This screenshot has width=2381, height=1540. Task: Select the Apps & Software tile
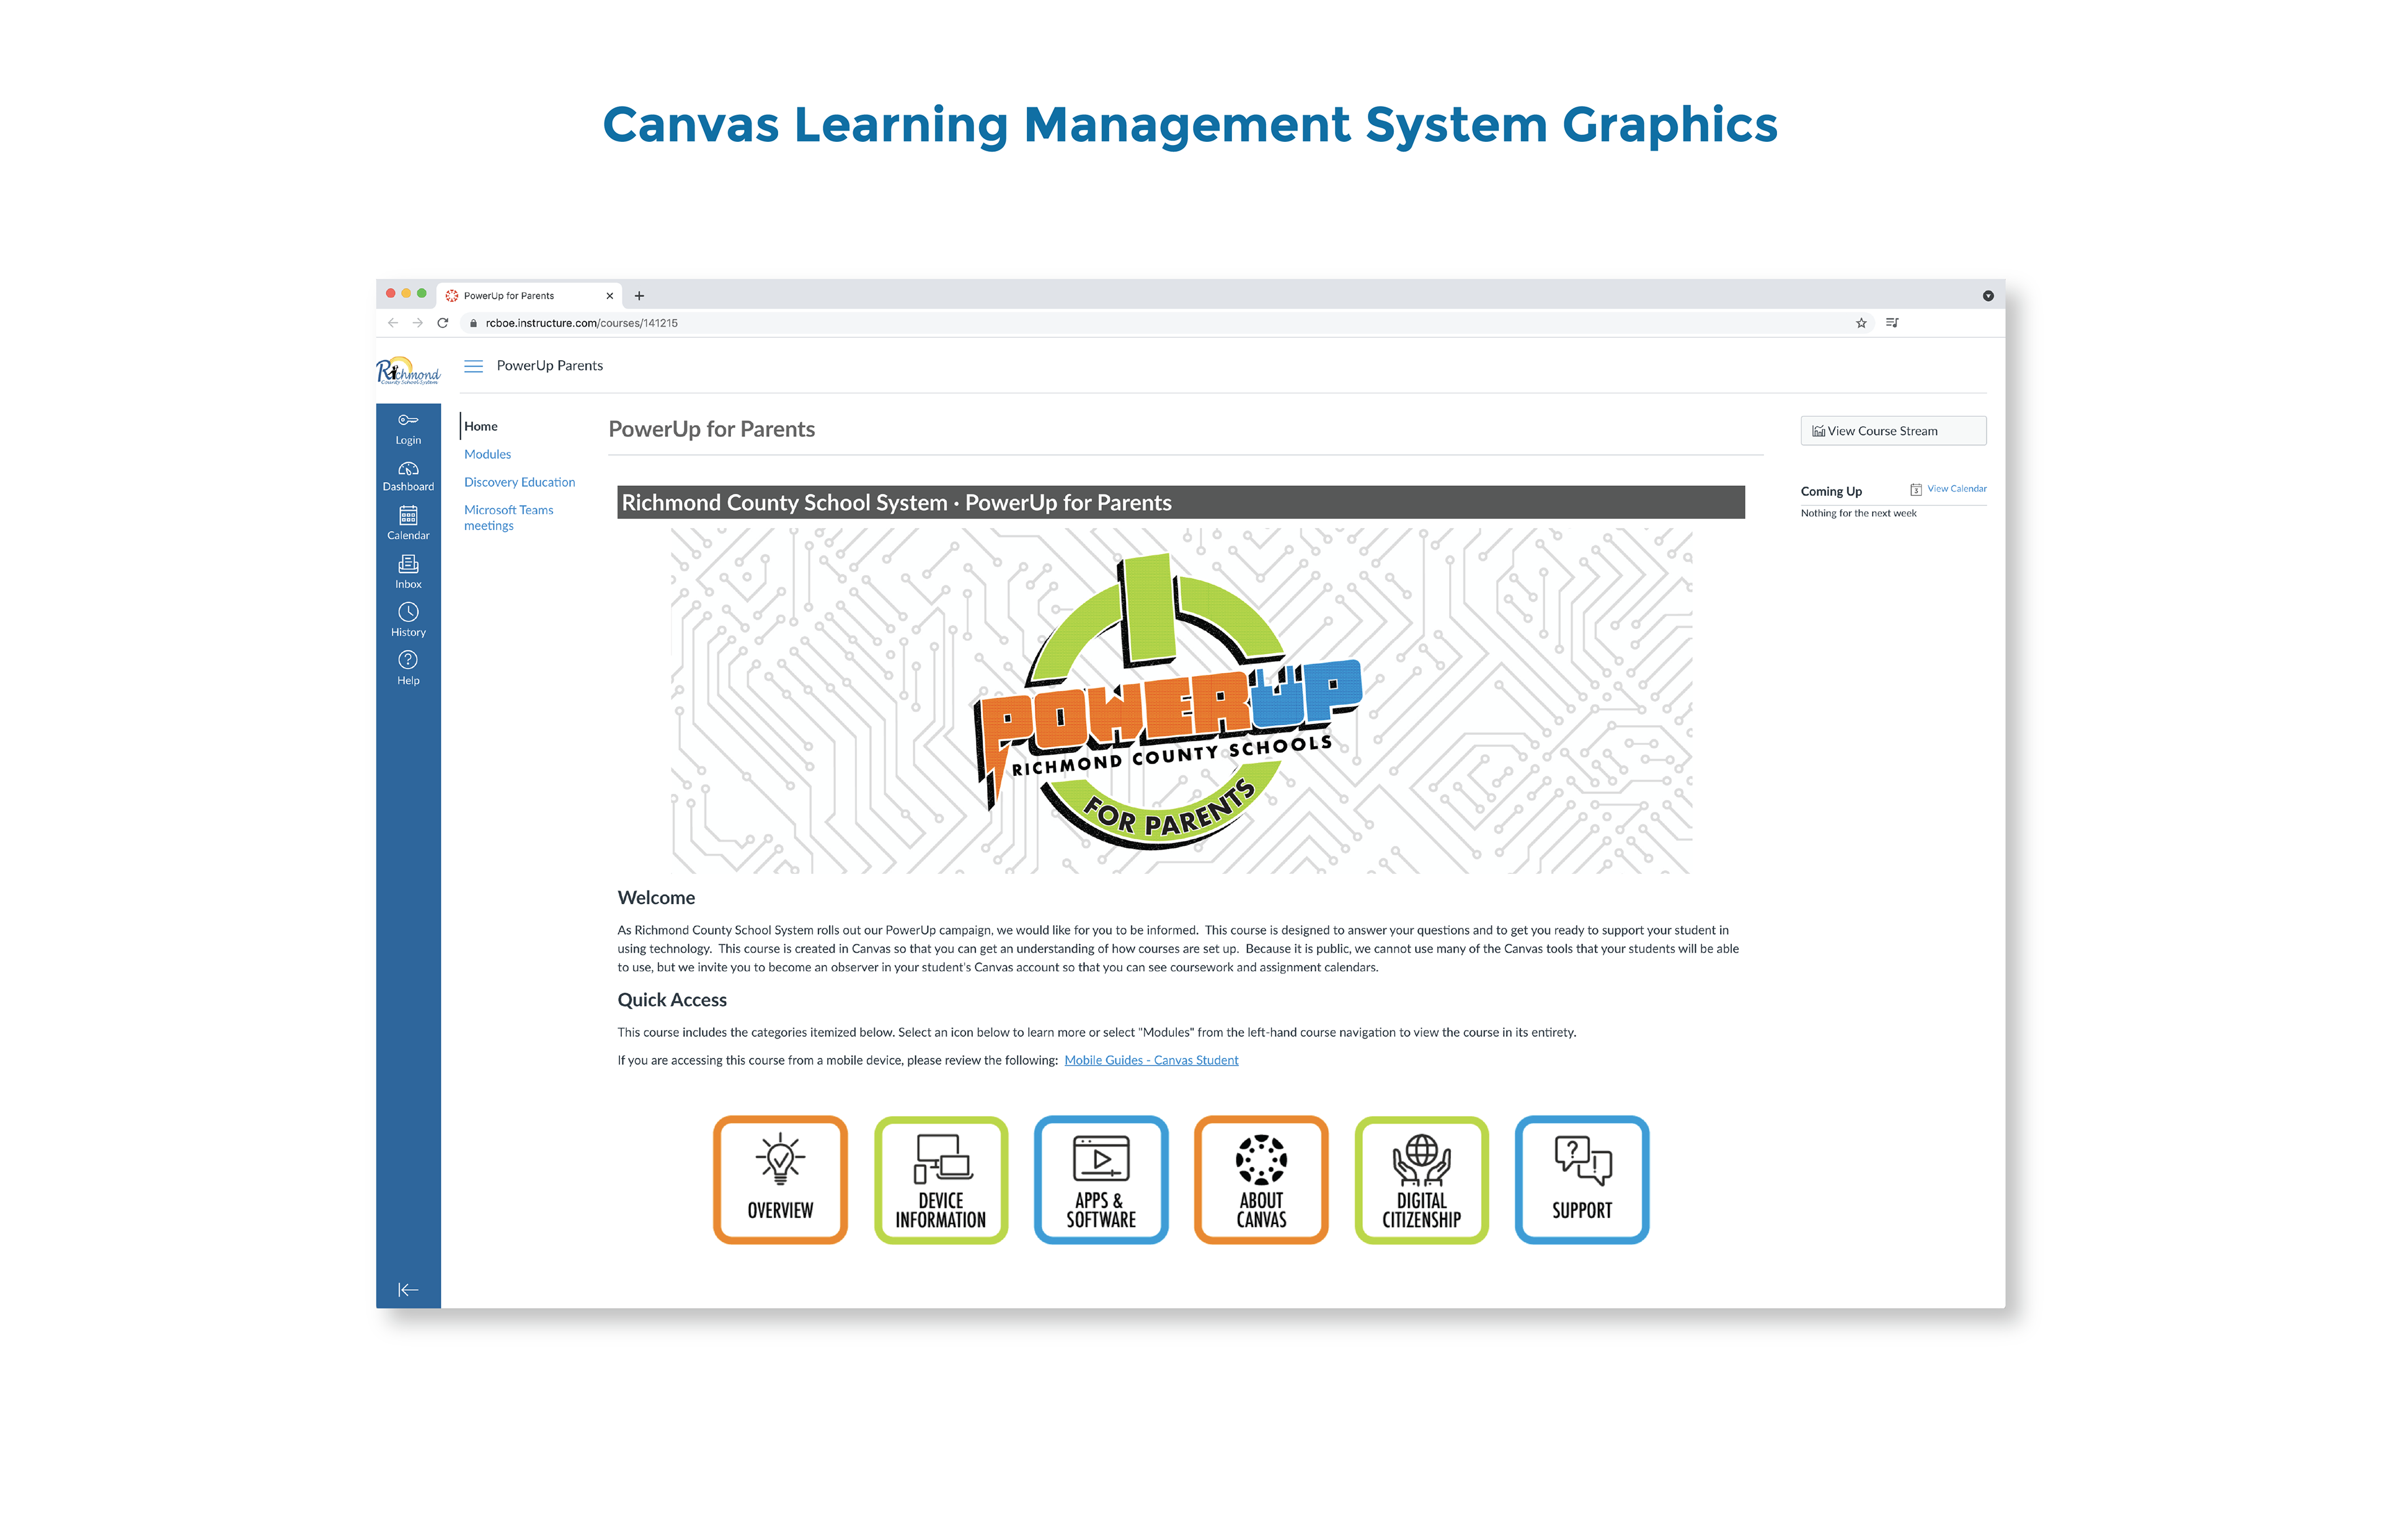click(x=1101, y=1180)
